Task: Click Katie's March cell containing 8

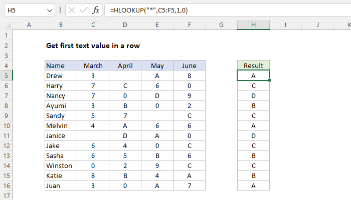Action: coord(93,175)
